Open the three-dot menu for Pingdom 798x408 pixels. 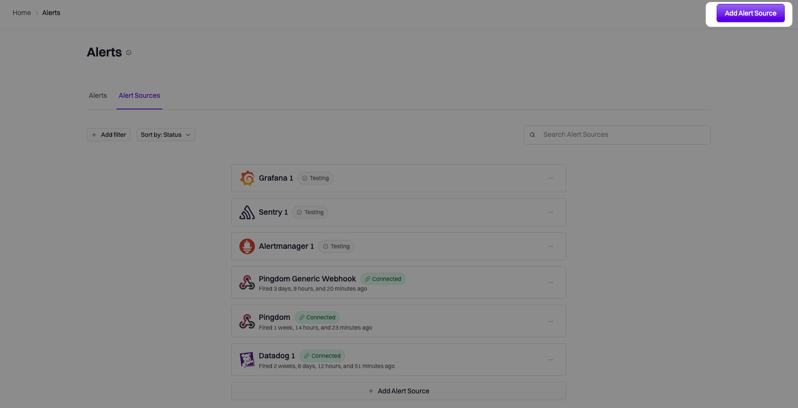(551, 321)
